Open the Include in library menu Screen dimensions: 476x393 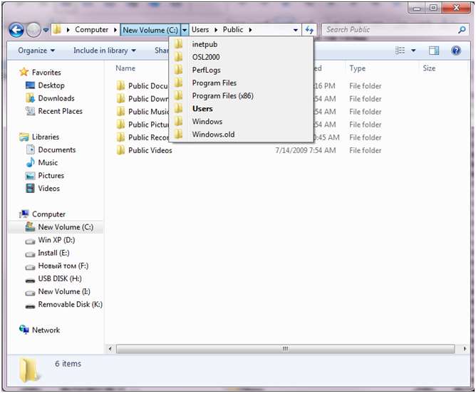[105, 51]
